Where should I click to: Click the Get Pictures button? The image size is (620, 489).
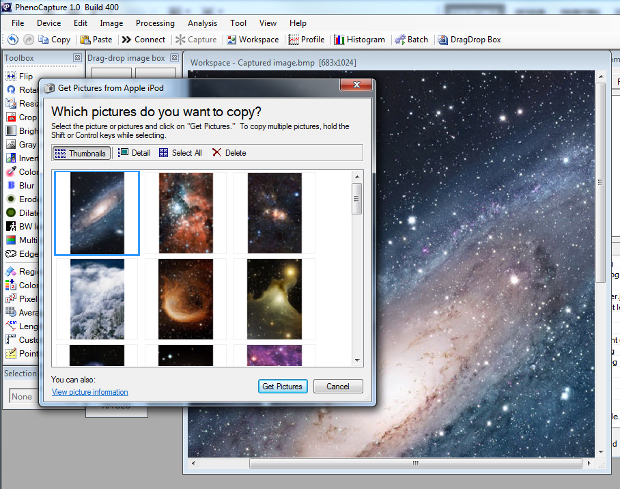(x=282, y=387)
